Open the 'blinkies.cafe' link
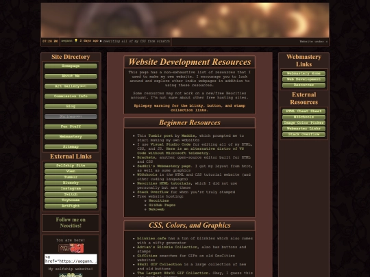 151,239
